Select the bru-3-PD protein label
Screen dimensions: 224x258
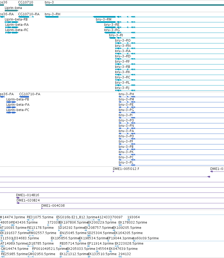(x=126, y=136)
